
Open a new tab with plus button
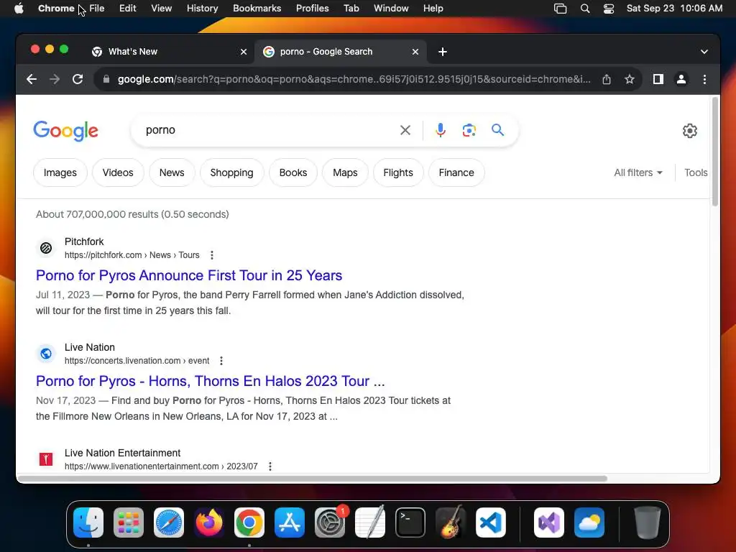[x=443, y=52]
